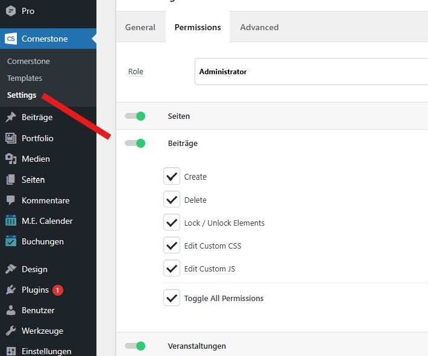This screenshot has height=356, width=428.
Task: Switch to the General tab
Action: coord(140,27)
